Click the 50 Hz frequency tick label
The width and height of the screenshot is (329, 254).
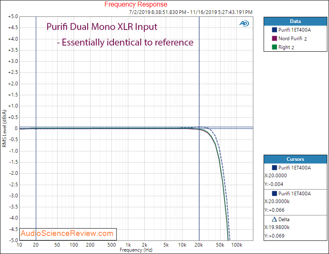[57, 245]
